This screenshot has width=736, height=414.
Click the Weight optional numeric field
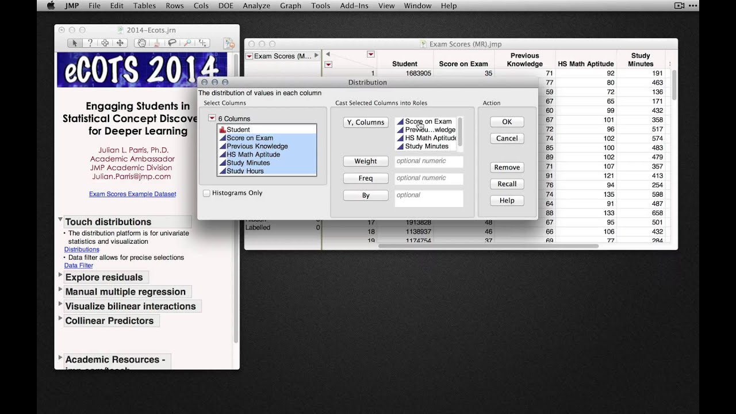(429, 162)
